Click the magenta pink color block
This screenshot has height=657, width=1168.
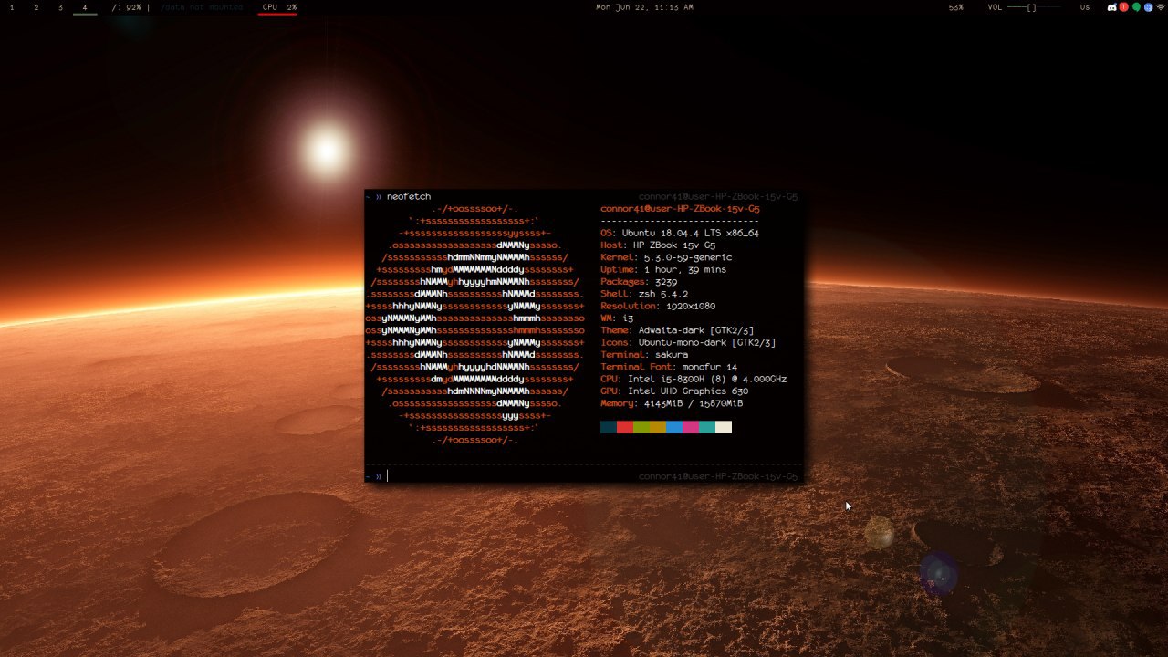(691, 427)
